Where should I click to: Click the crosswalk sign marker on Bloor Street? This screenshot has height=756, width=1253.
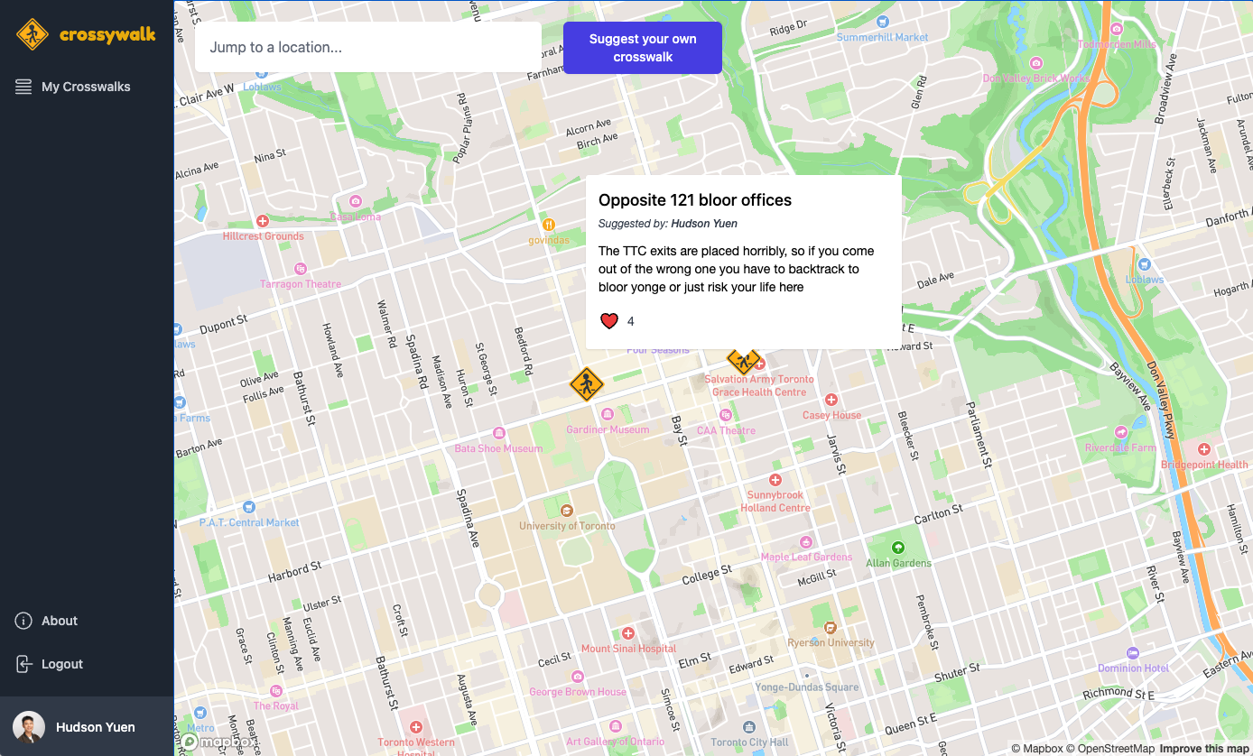point(587,383)
